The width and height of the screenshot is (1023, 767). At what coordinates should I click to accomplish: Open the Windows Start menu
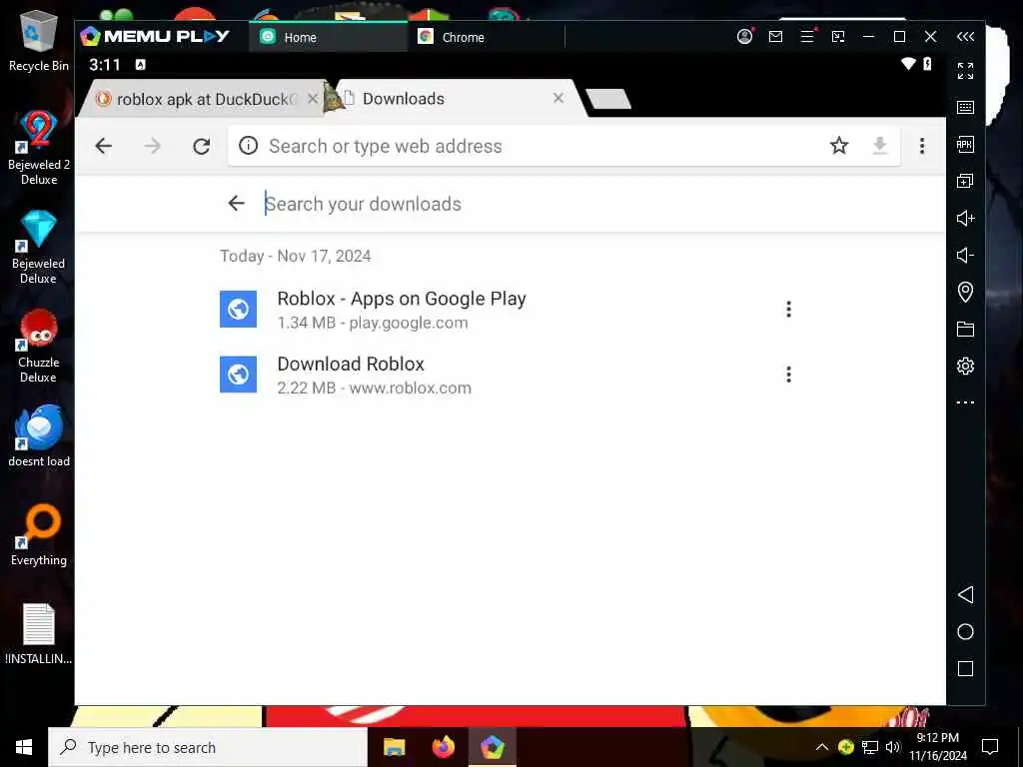pyautogui.click(x=24, y=747)
